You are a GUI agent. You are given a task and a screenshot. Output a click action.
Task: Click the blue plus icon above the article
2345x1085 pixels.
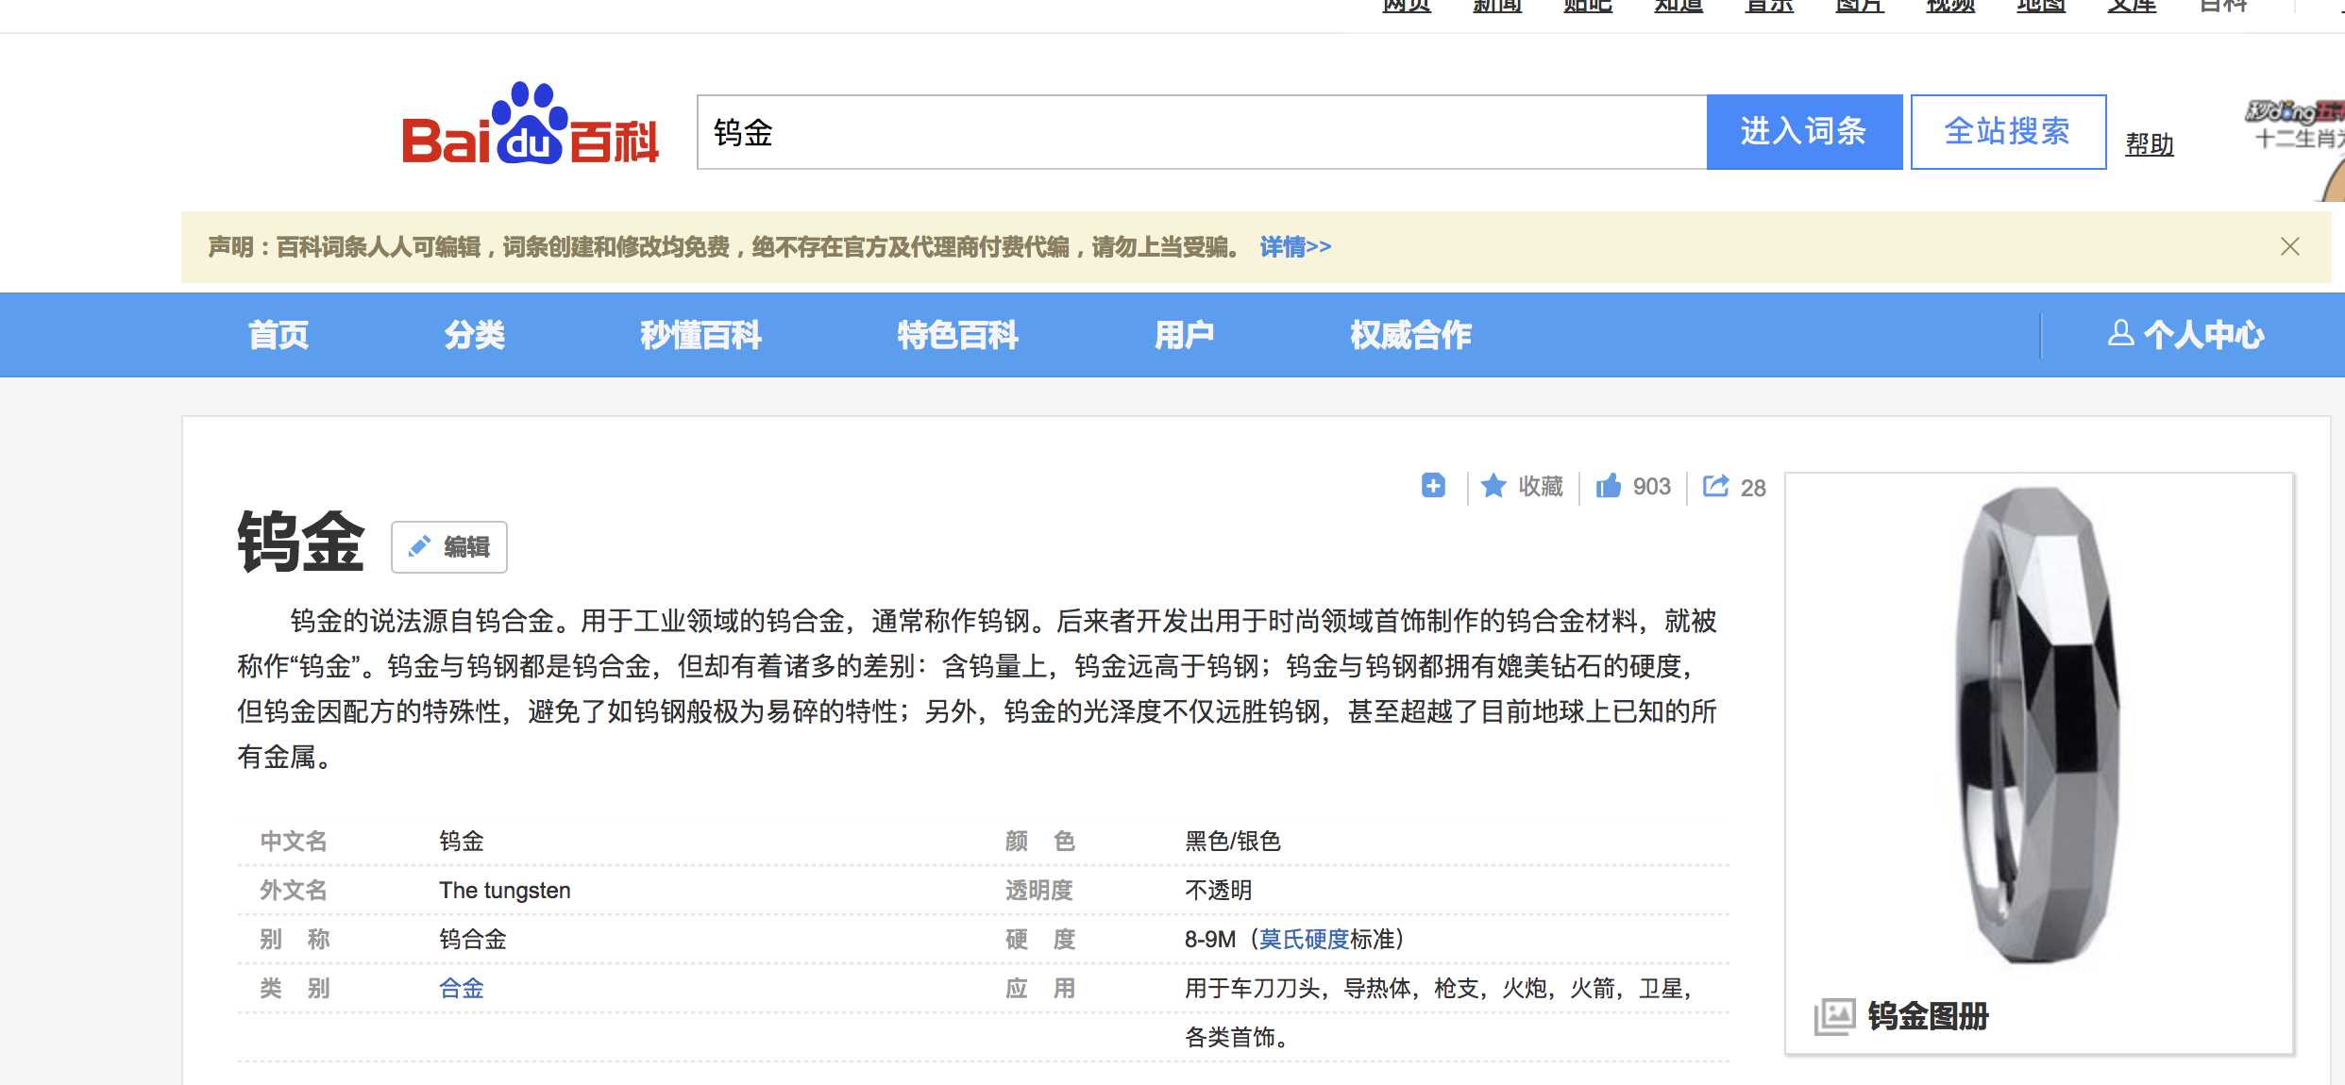1433,486
